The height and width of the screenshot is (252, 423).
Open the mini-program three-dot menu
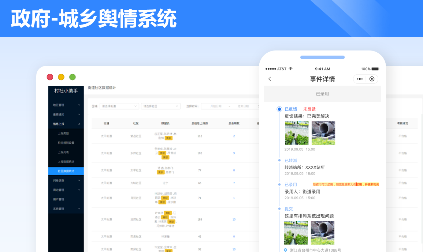360,79
